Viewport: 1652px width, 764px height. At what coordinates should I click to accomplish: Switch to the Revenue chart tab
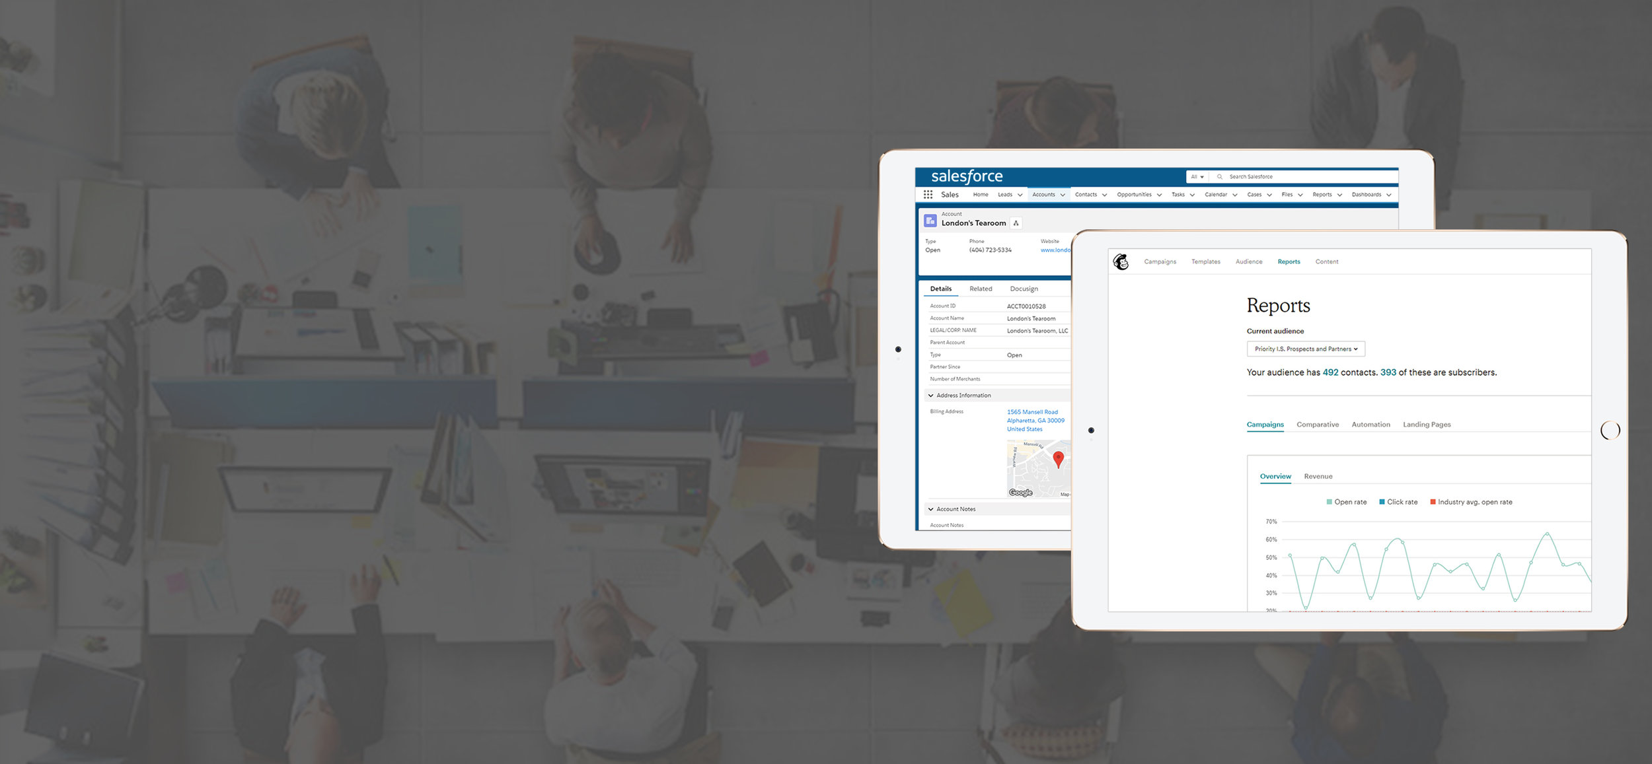[x=1318, y=477]
